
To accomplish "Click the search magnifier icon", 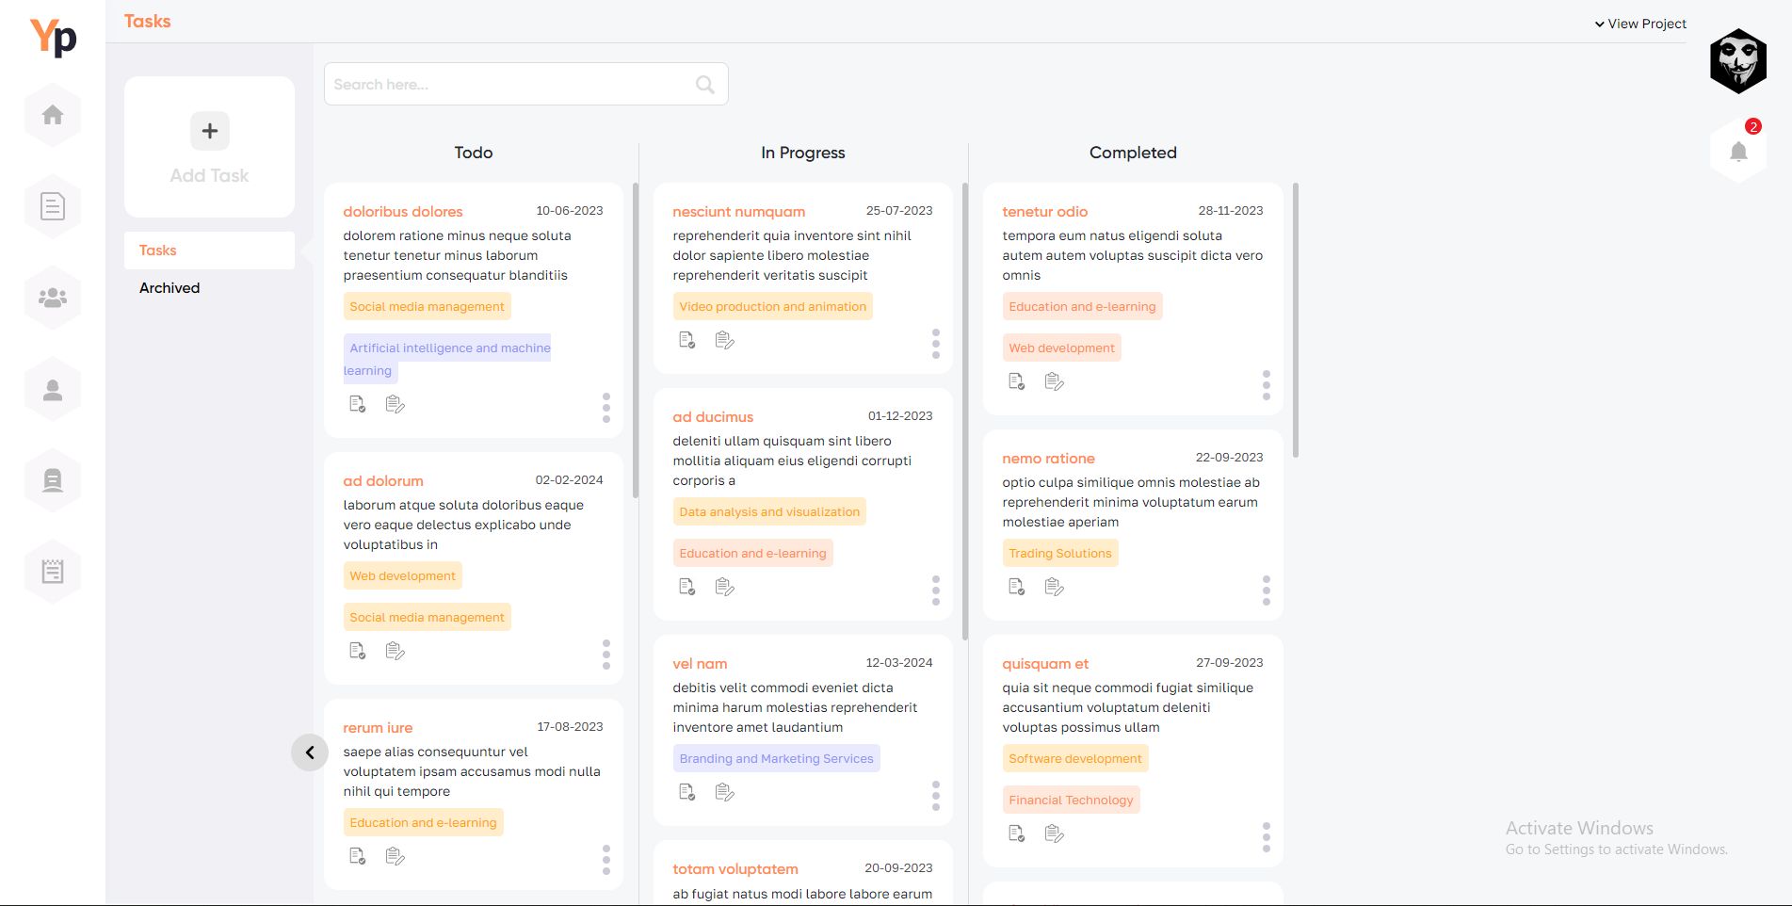I will point(704,85).
